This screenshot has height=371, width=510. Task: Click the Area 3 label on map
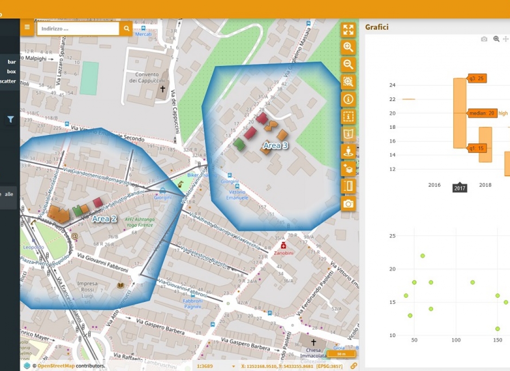coord(275,146)
